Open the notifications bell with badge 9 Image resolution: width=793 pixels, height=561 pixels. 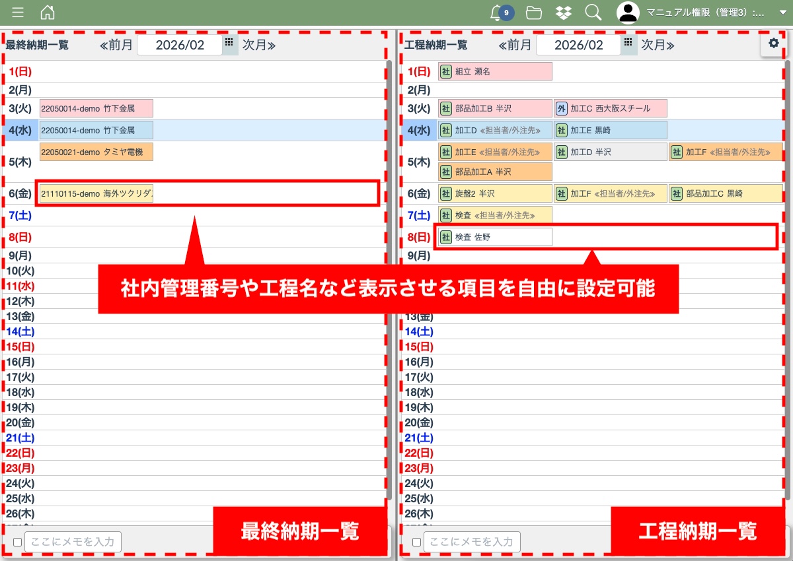498,13
